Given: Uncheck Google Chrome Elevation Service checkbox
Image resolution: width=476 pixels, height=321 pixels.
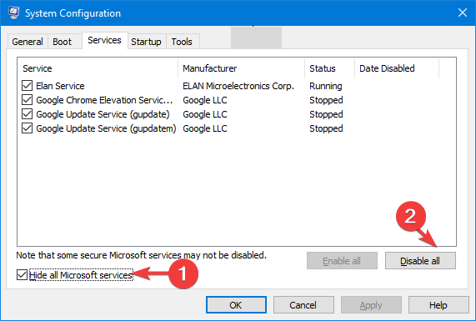Looking at the screenshot, I should tap(27, 100).
